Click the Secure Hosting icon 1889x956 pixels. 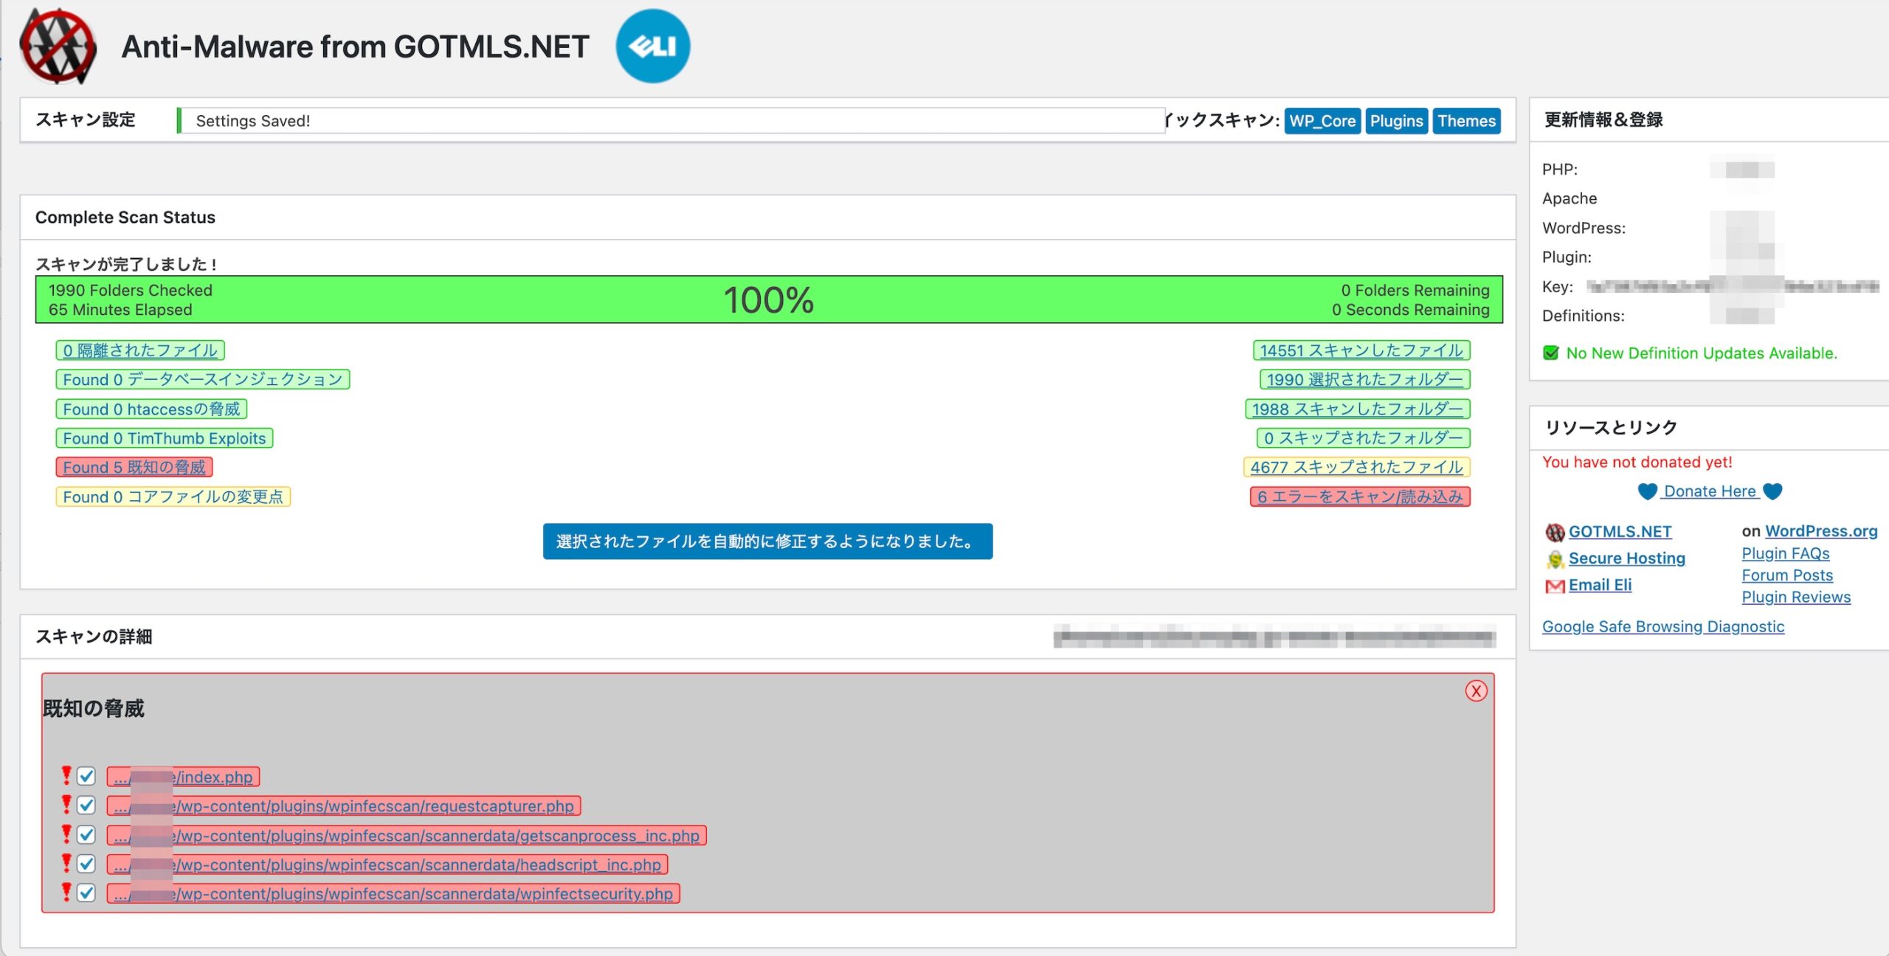point(1555,559)
